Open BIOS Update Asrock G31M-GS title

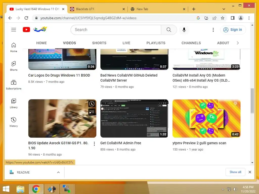point(58,145)
